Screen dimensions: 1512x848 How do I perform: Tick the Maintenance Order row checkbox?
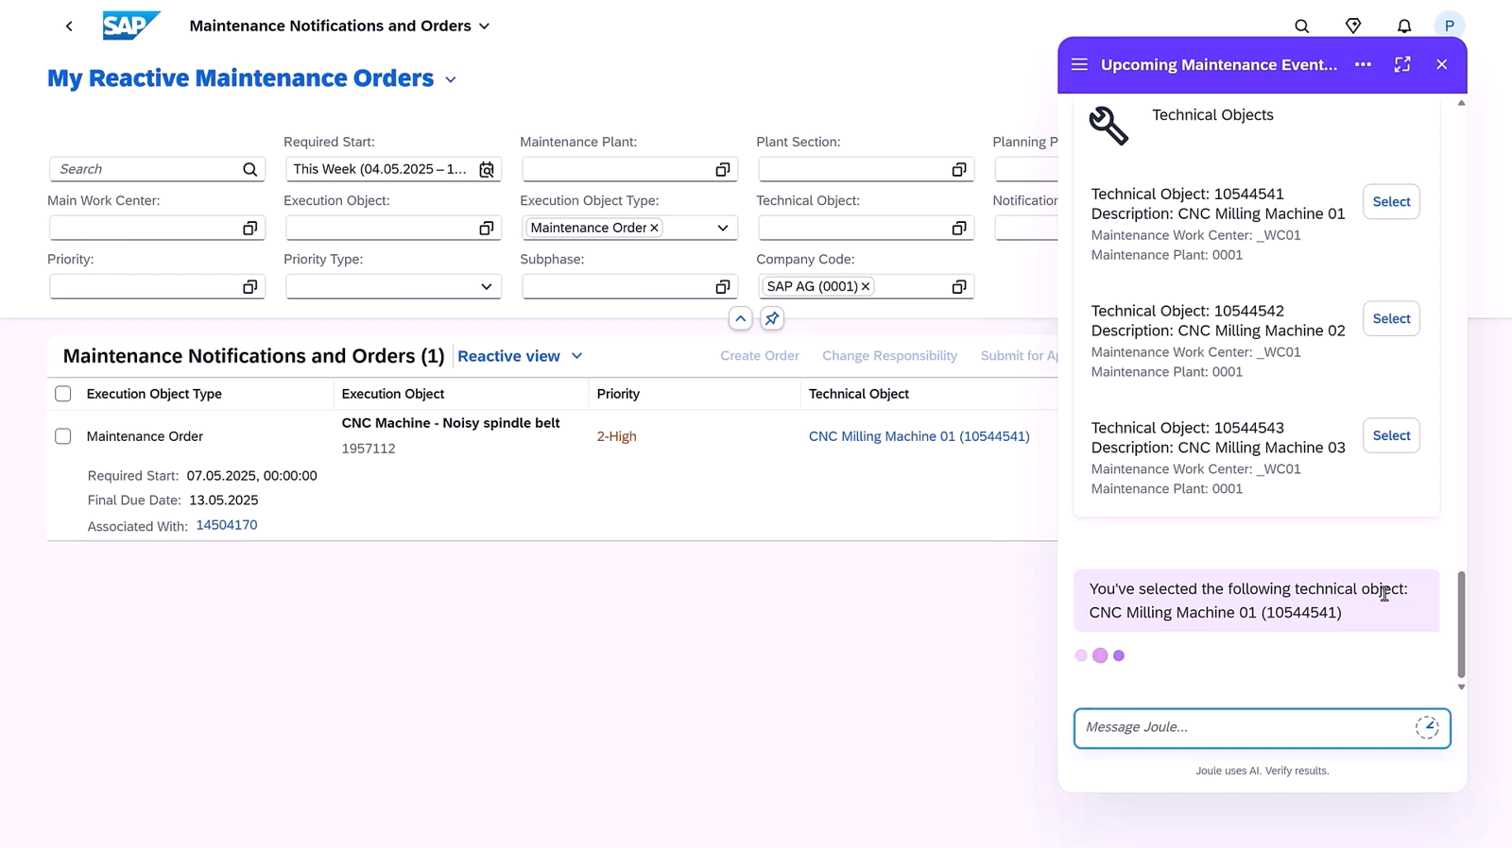point(63,436)
